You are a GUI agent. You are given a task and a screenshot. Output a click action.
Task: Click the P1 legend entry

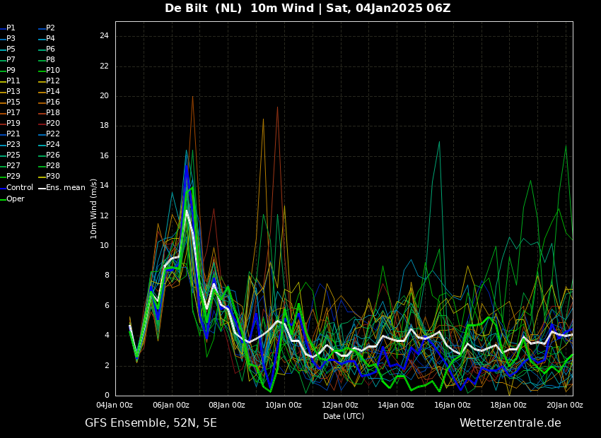[x=11, y=28]
